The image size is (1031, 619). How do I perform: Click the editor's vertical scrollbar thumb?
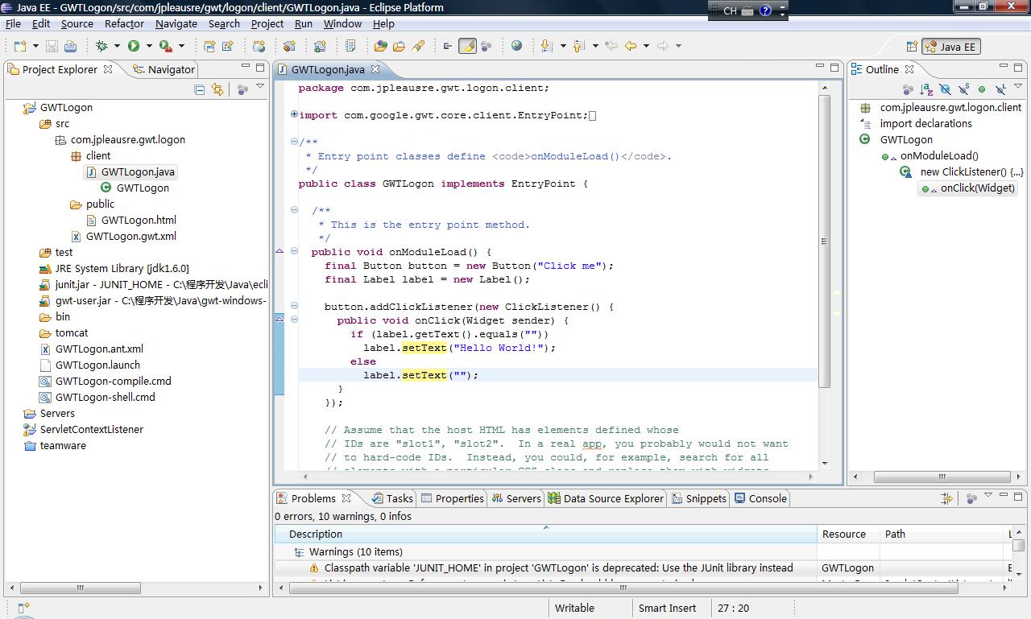pyautogui.click(x=824, y=241)
